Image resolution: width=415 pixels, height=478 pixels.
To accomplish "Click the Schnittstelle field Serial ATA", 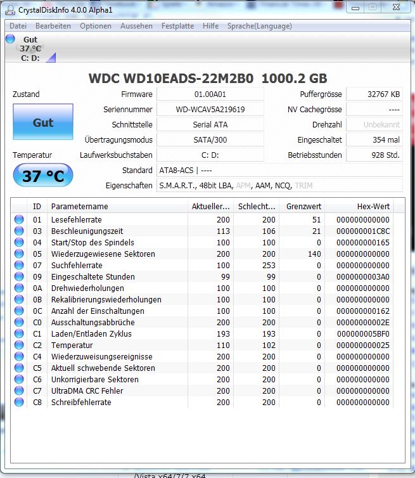I will click(x=210, y=125).
